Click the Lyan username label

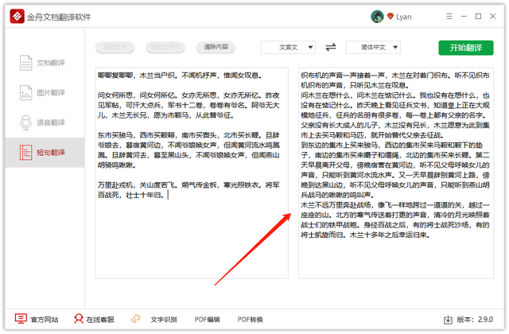404,17
